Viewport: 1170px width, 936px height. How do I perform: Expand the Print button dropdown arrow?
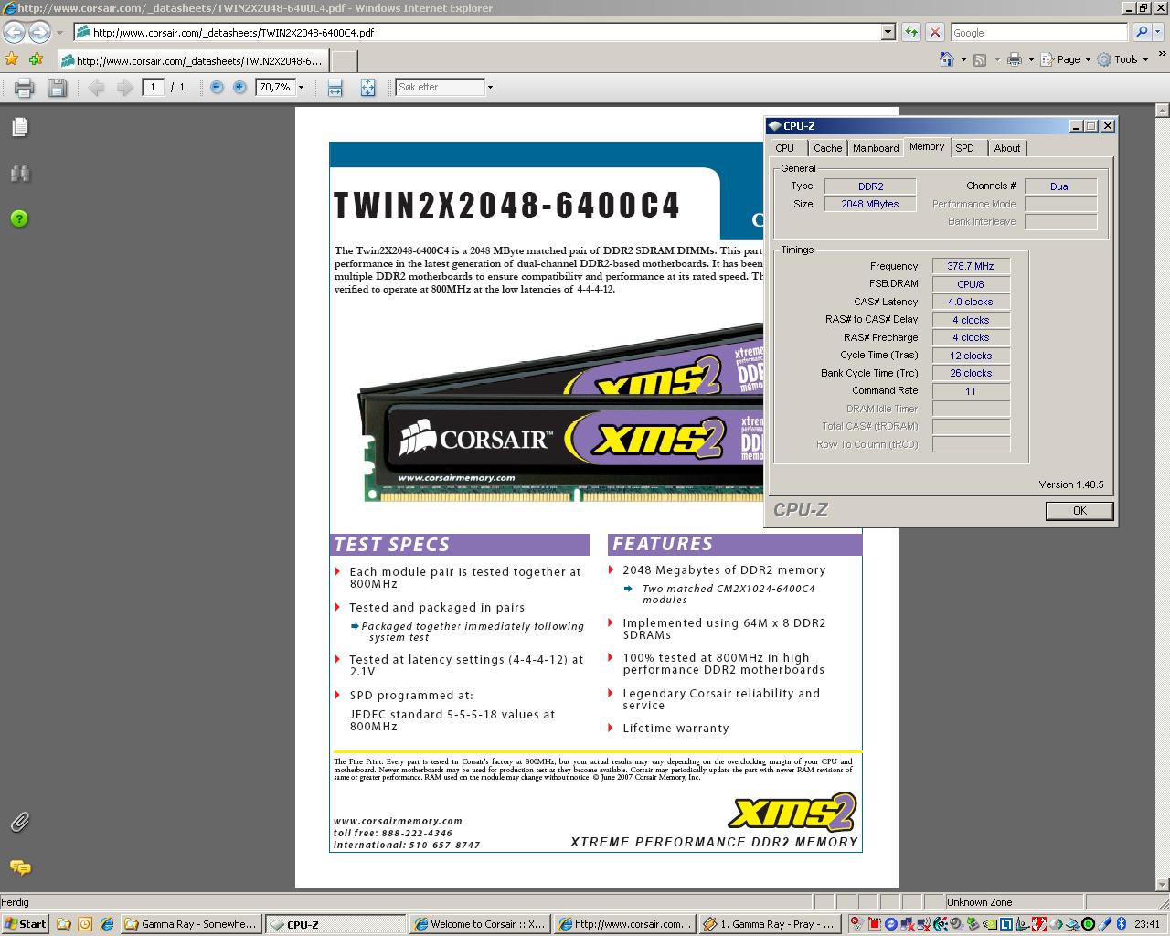tap(1031, 59)
